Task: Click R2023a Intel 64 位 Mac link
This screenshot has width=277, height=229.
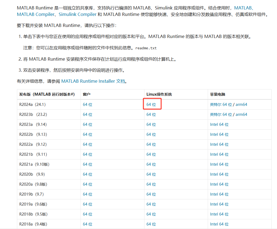Action: point(219,124)
